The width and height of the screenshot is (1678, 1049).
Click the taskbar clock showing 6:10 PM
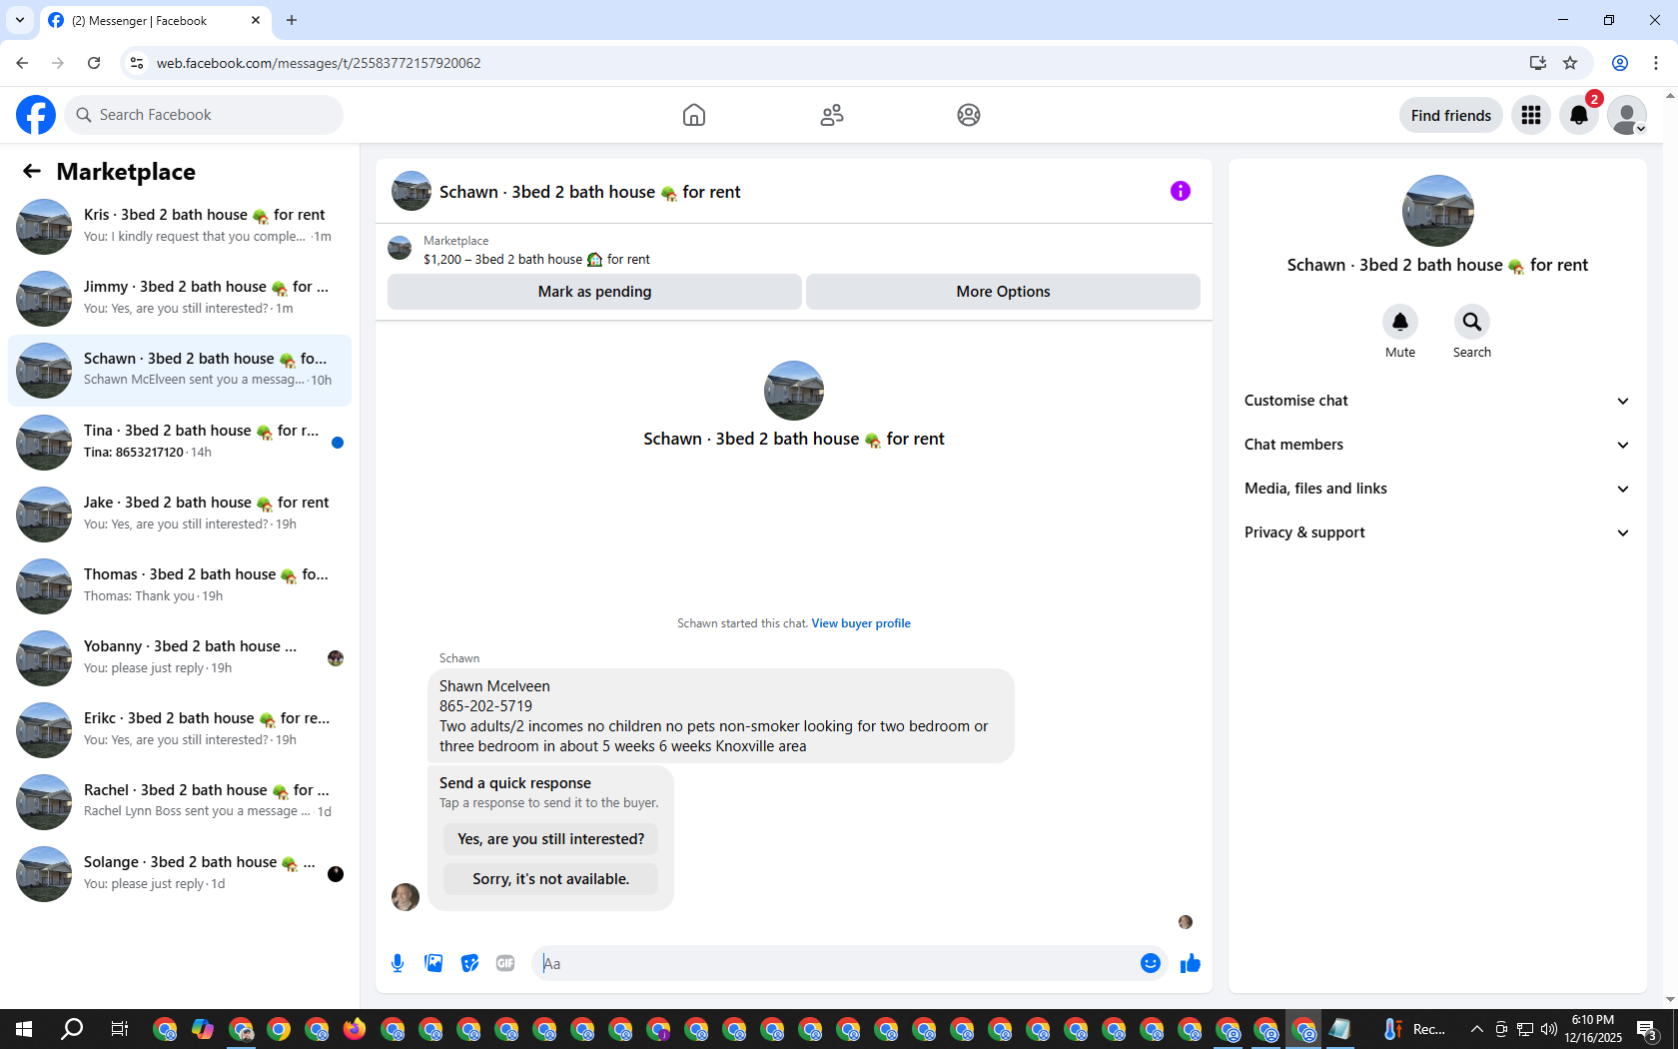(1593, 1029)
